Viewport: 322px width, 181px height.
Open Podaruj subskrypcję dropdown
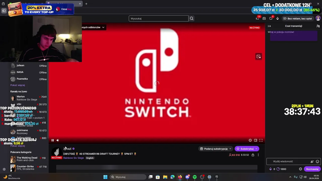click(216, 149)
